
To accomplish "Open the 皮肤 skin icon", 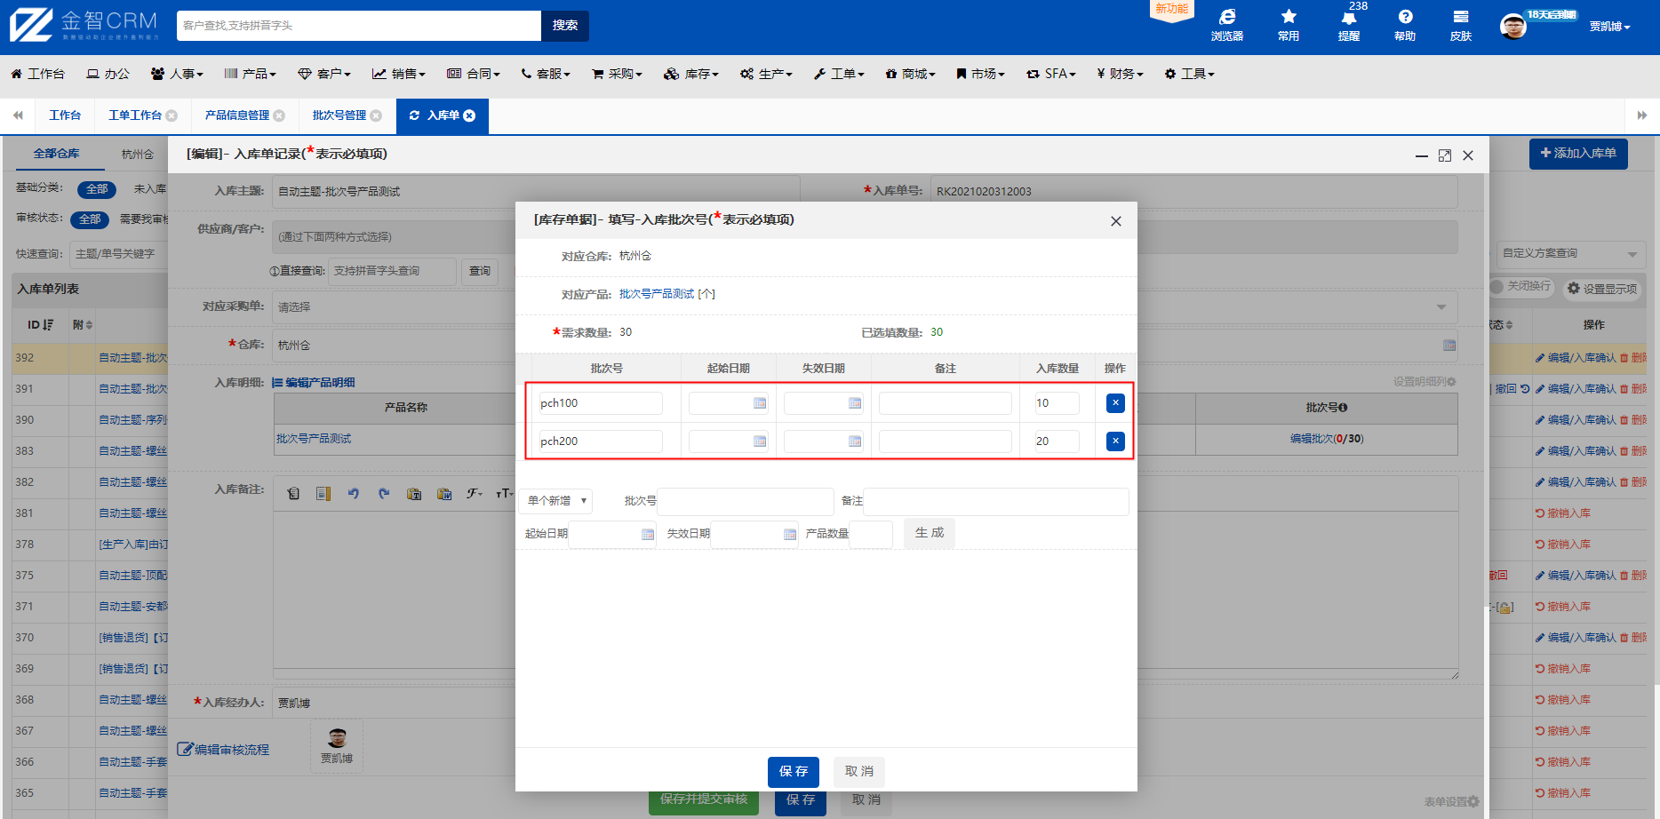I will [1461, 25].
